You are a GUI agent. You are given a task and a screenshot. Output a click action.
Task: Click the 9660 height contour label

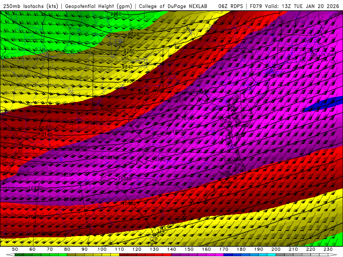click(x=116, y=14)
